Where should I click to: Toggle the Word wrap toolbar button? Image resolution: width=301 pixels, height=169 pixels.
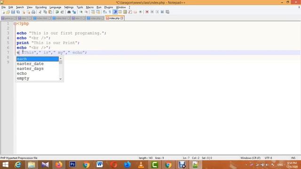[105, 12]
